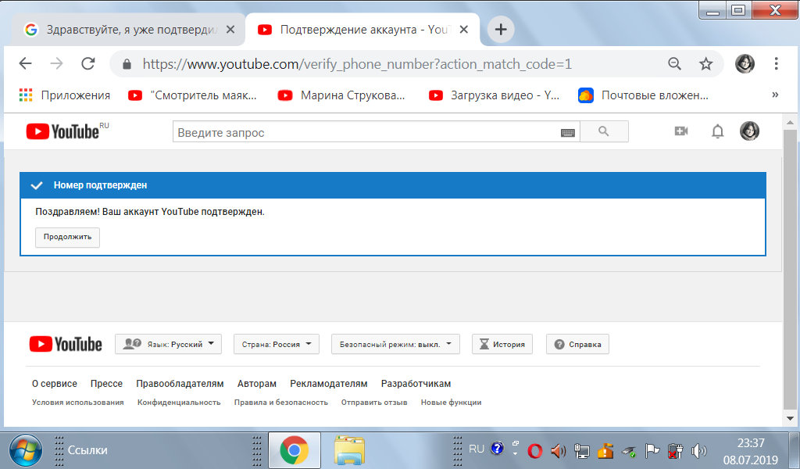Viewport: 800px width, 469px height.
Task: Go back with the browser back arrow
Action: click(x=26, y=63)
